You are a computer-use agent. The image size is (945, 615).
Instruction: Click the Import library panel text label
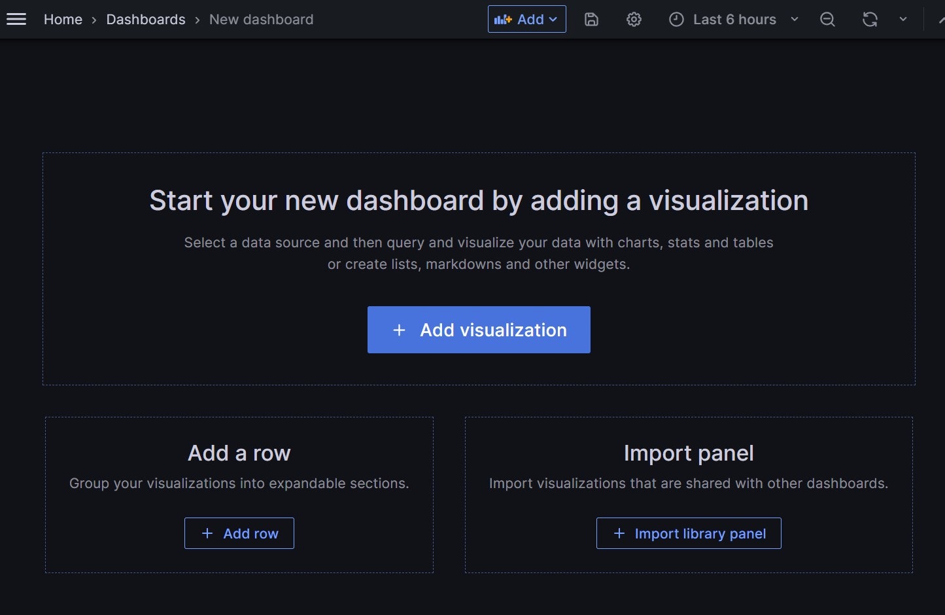click(700, 534)
